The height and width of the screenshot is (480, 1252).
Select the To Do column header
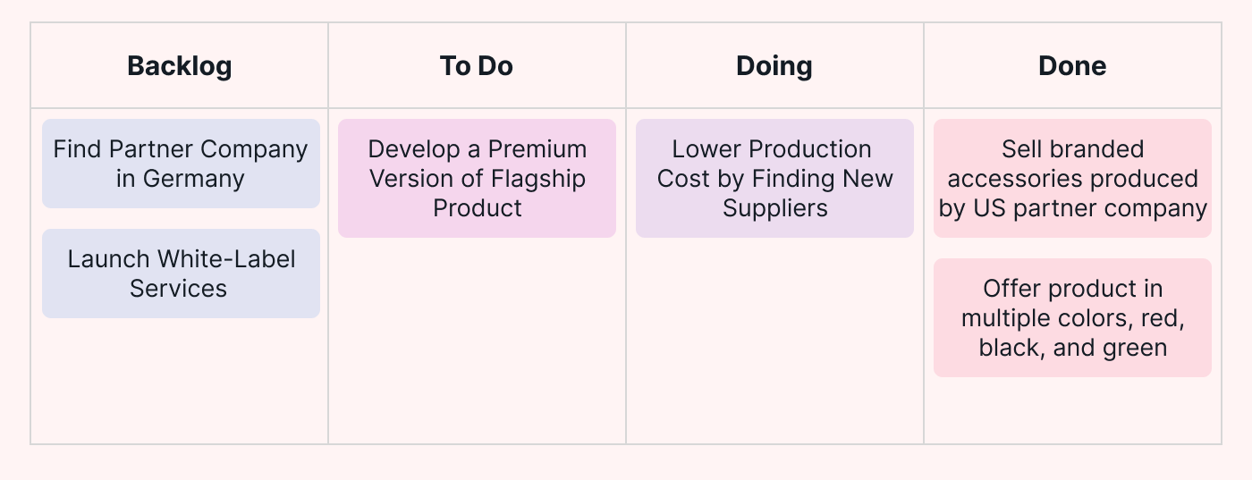(476, 66)
